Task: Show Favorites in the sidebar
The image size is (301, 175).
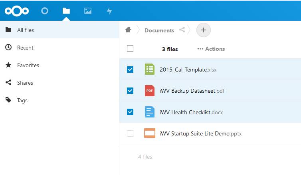Action: coord(59,65)
